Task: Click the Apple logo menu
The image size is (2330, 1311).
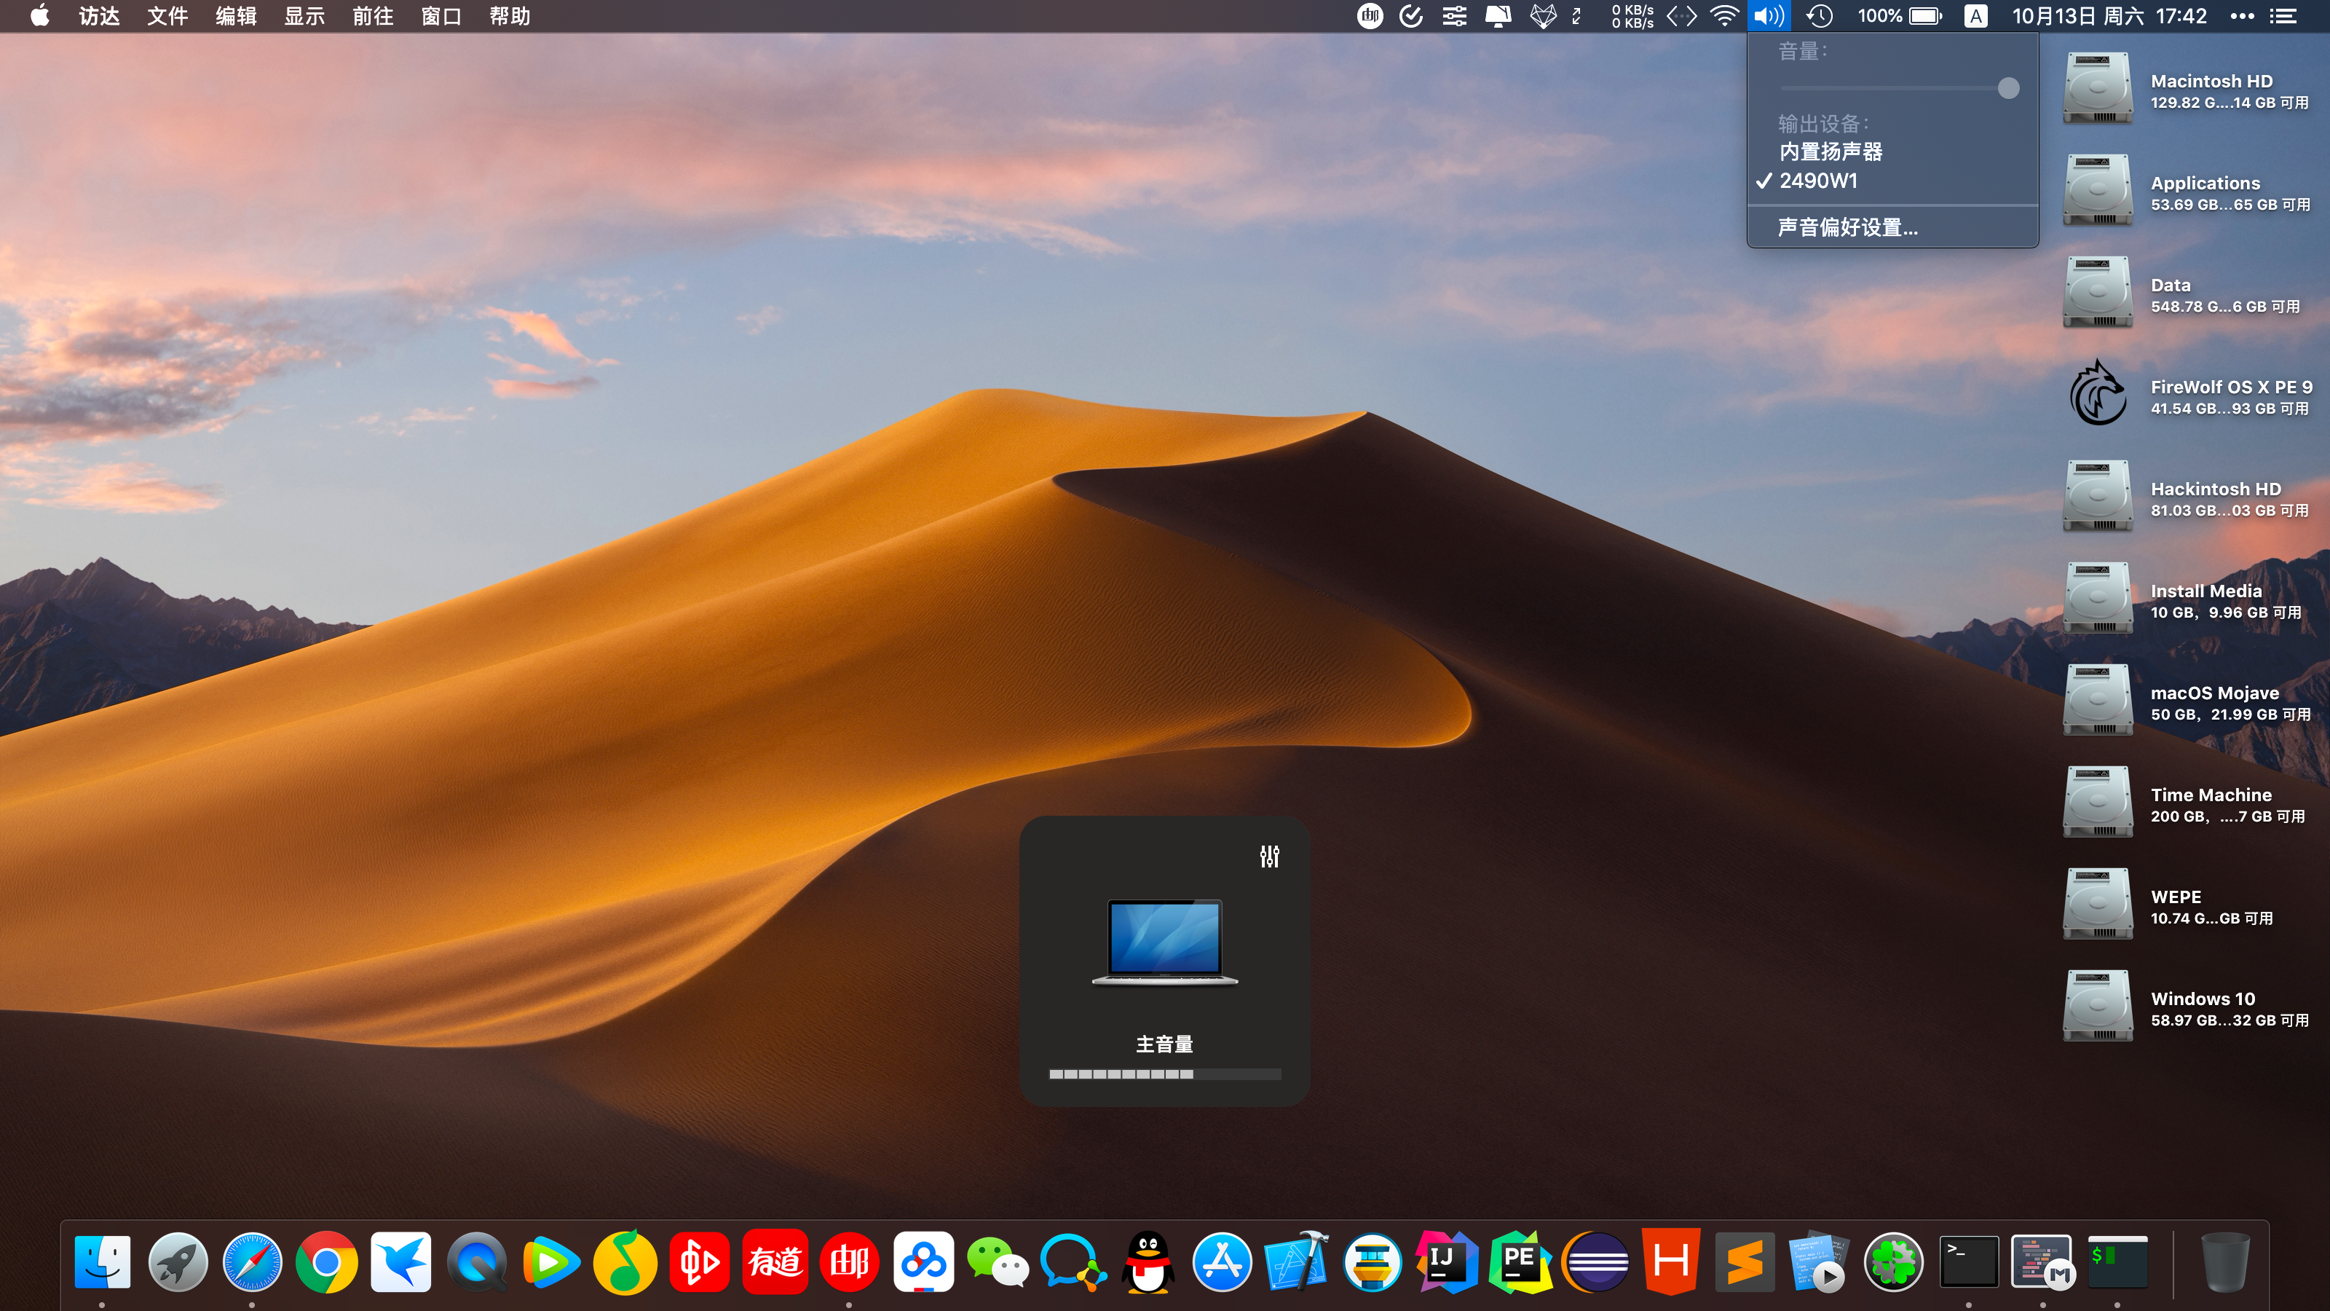Action: click(x=40, y=16)
